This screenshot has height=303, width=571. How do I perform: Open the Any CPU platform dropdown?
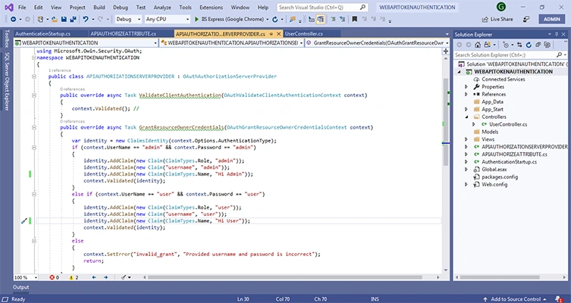pyautogui.click(x=167, y=19)
